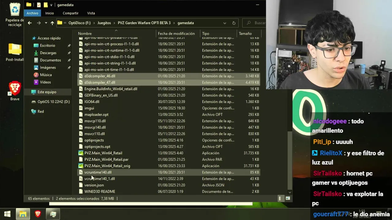Open the Windows Start menu
392x220 pixels.
pos(7,214)
